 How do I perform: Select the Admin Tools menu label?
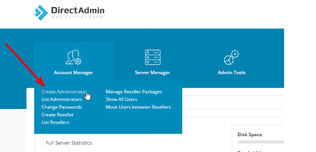pyautogui.click(x=232, y=73)
